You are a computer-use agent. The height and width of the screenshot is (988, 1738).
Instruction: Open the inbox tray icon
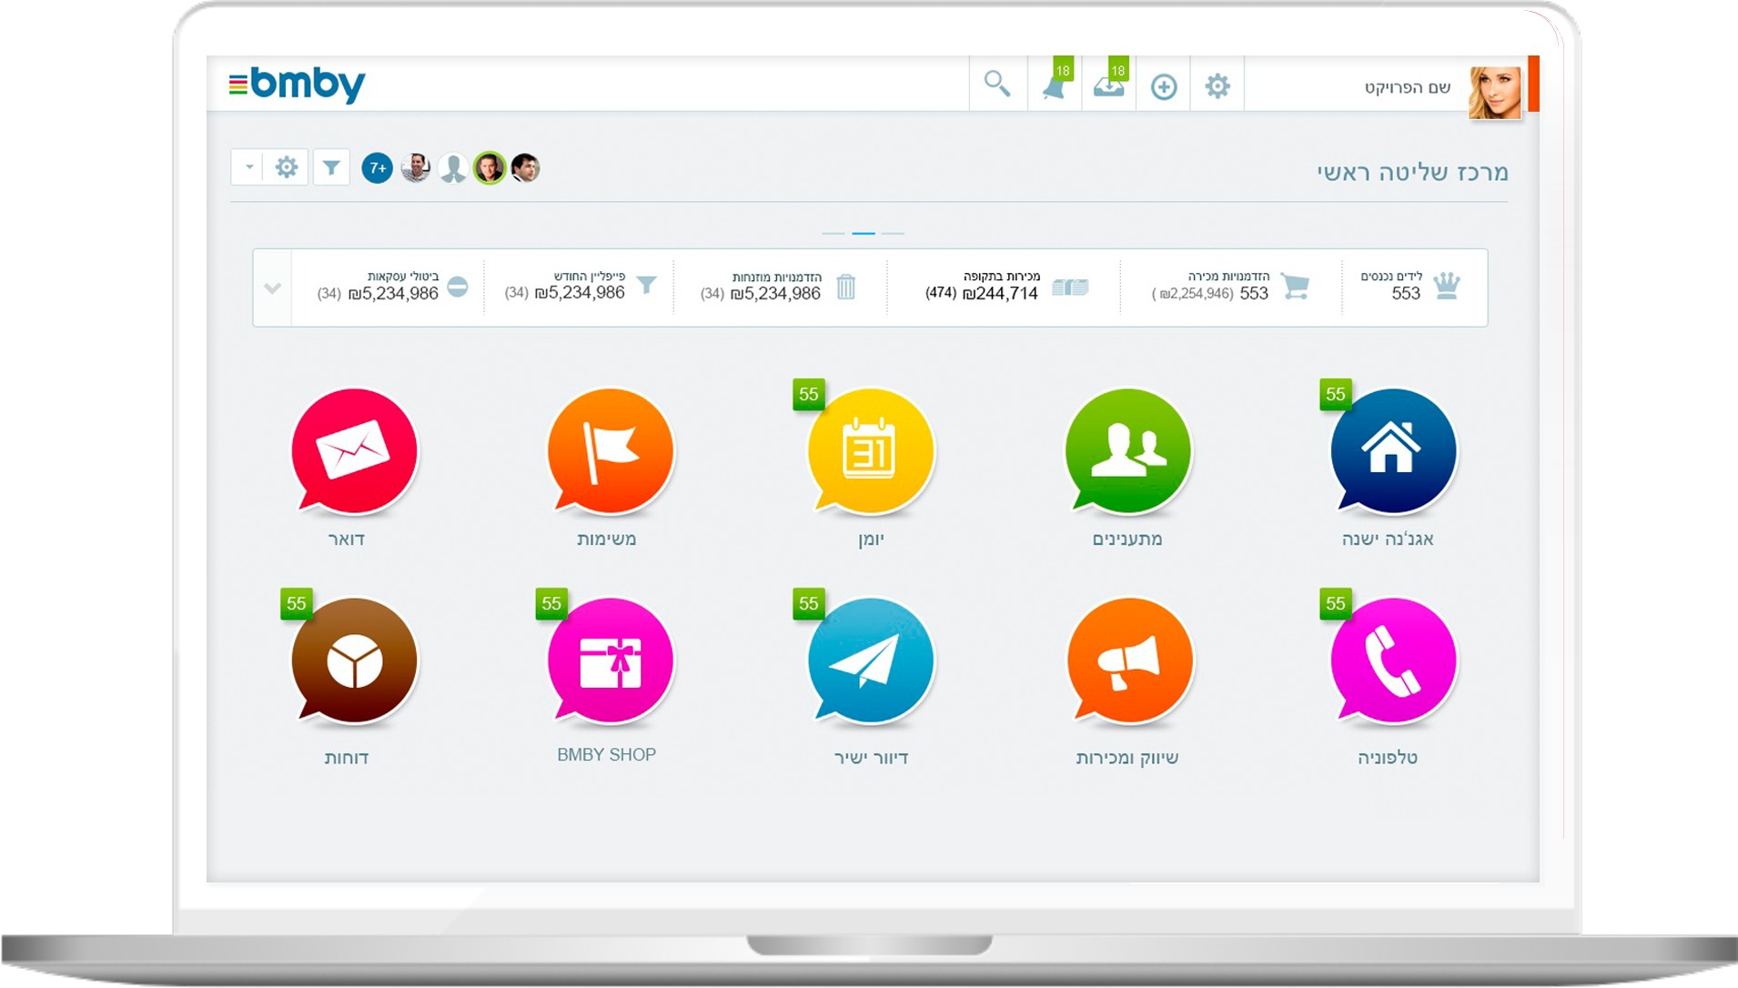1108,87
